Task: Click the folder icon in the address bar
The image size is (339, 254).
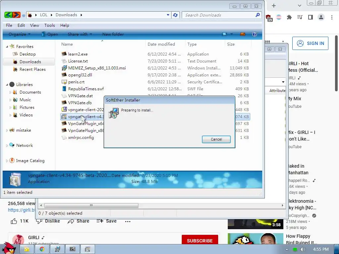Action: pos(30,15)
